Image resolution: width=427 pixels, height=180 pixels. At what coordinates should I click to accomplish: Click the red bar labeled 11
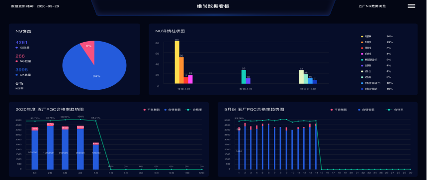pyautogui.click(x=186, y=80)
